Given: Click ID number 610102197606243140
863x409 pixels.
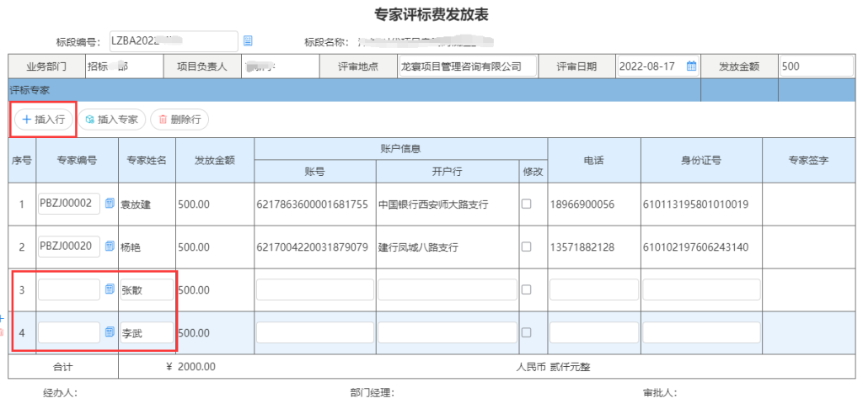Looking at the screenshot, I should [695, 247].
